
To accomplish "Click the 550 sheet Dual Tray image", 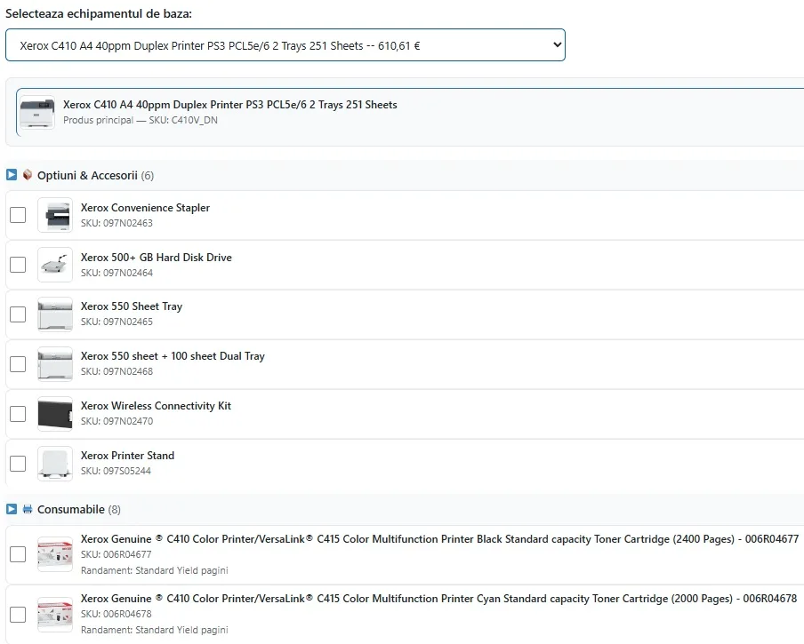I will click(x=55, y=364).
